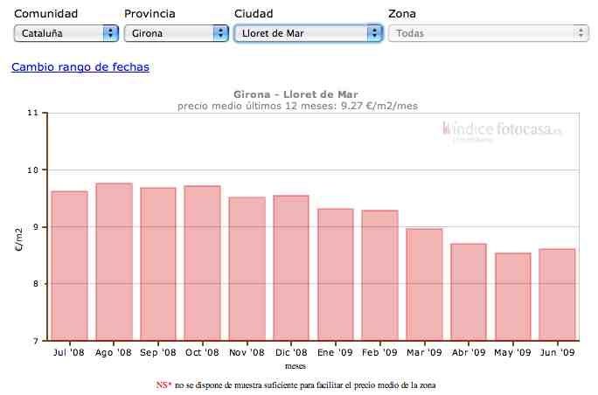
Task: Select the Sep '08 bar in chart
Action: pyautogui.click(x=158, y=264)
